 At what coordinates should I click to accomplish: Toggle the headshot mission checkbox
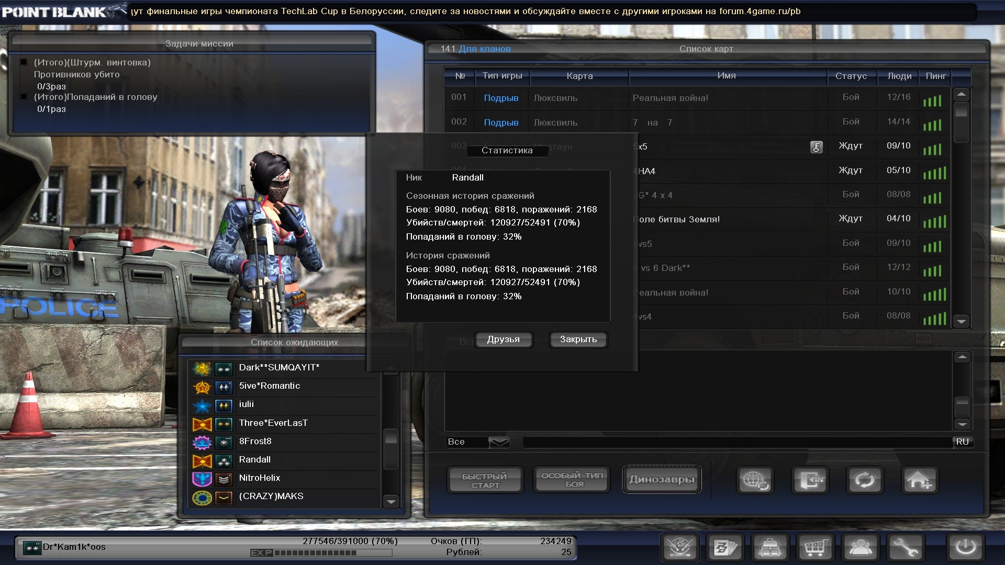tap(24, 97)
